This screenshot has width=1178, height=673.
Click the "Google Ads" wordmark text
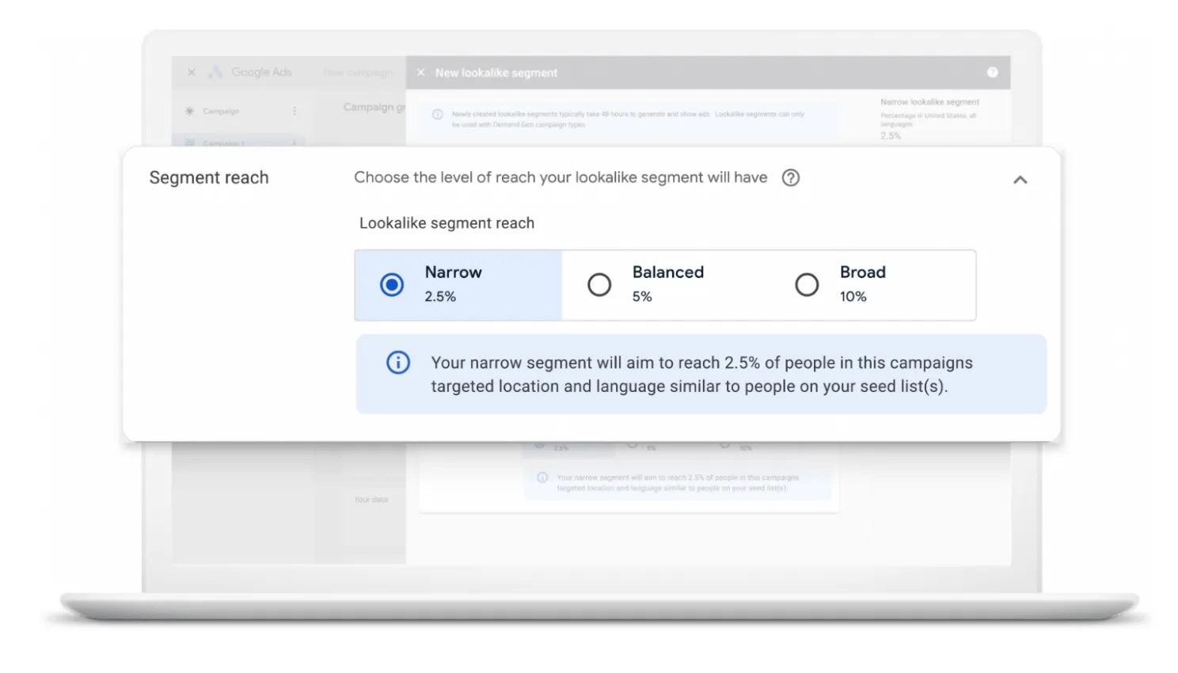point(261,72)
